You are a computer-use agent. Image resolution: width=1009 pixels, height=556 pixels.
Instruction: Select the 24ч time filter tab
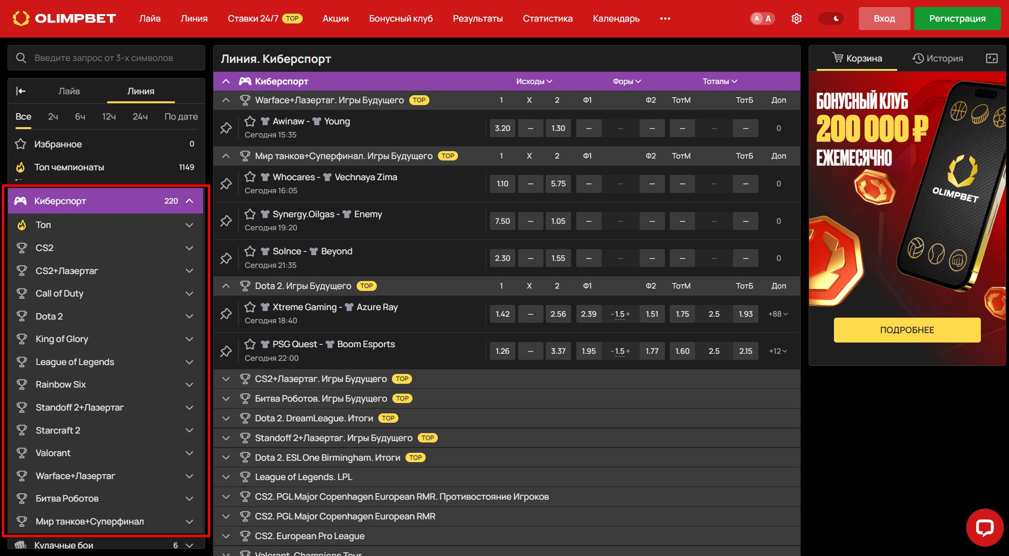140,116
